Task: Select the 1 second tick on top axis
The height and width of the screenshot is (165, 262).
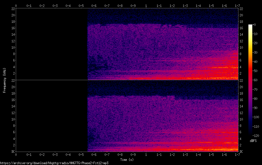Action: click(x=146, y=6)
